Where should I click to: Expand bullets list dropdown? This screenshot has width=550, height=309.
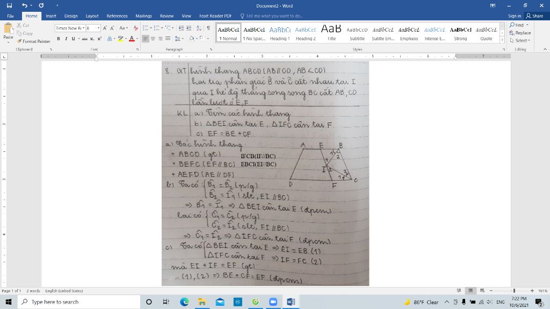click(x=151, y=28)
